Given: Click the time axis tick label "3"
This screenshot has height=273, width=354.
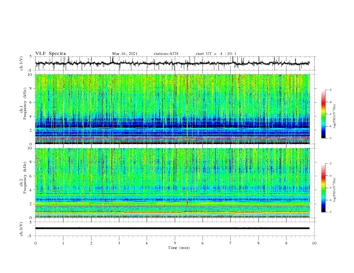Looking at the screenshot, I should click(119, 243).
